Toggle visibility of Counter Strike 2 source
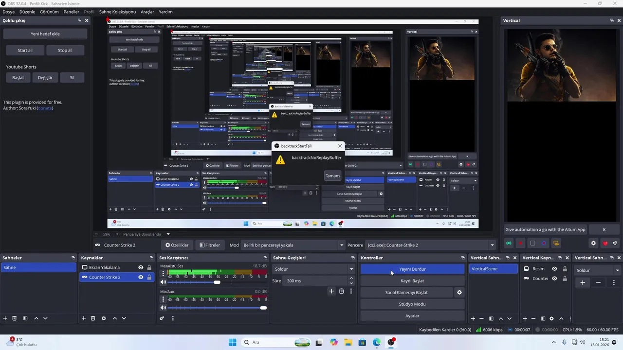 (141, 277)
